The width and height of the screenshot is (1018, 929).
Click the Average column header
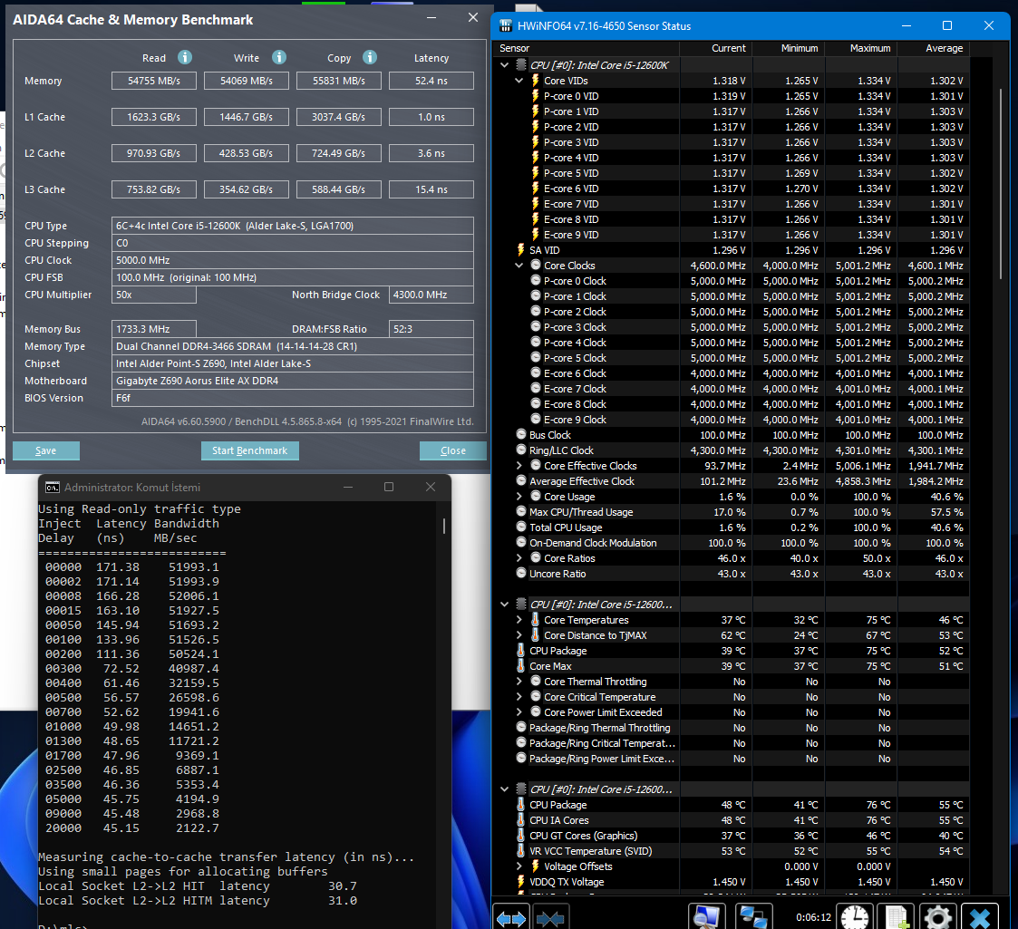[934, 48]
